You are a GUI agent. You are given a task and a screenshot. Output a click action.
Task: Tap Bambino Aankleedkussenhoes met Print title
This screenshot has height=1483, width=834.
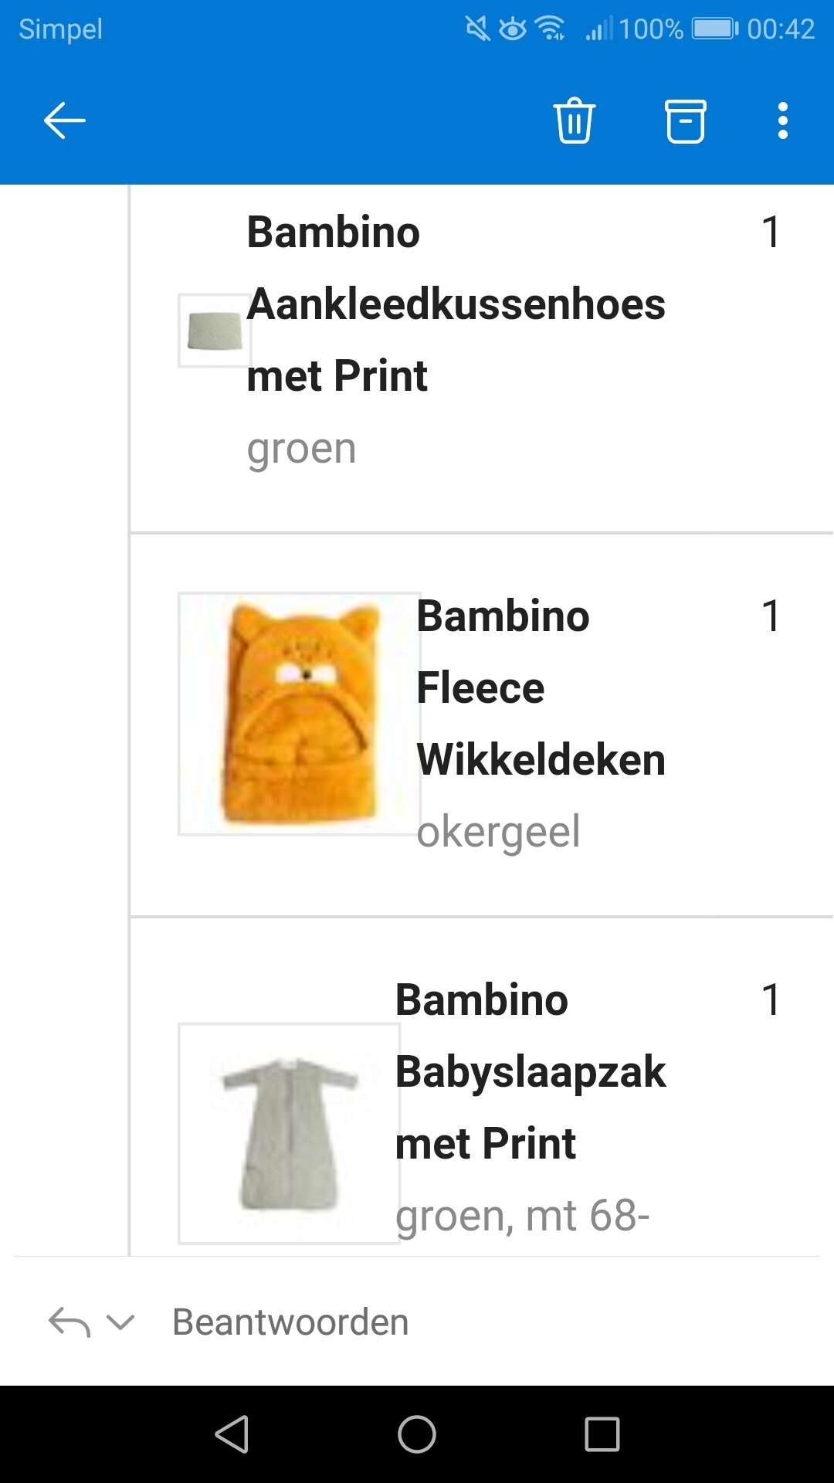[x=456, y=304]
